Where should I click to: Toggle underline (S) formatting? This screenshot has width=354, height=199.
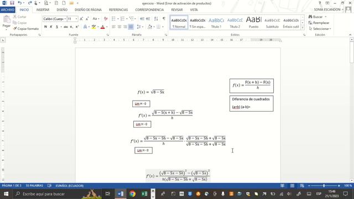click(x=57, y=27)
